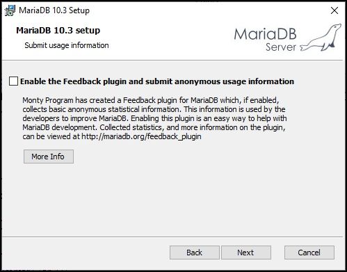Click the MariaDB wordmark in the banner
The height and width of the screenshot is (272, 347).
265,34
